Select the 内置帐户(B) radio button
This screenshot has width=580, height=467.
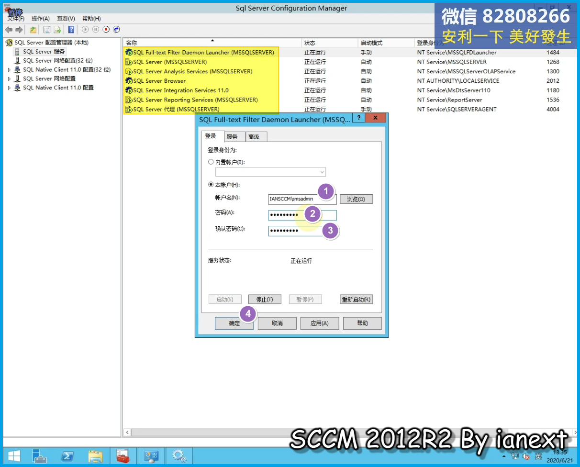coord(211,162)
